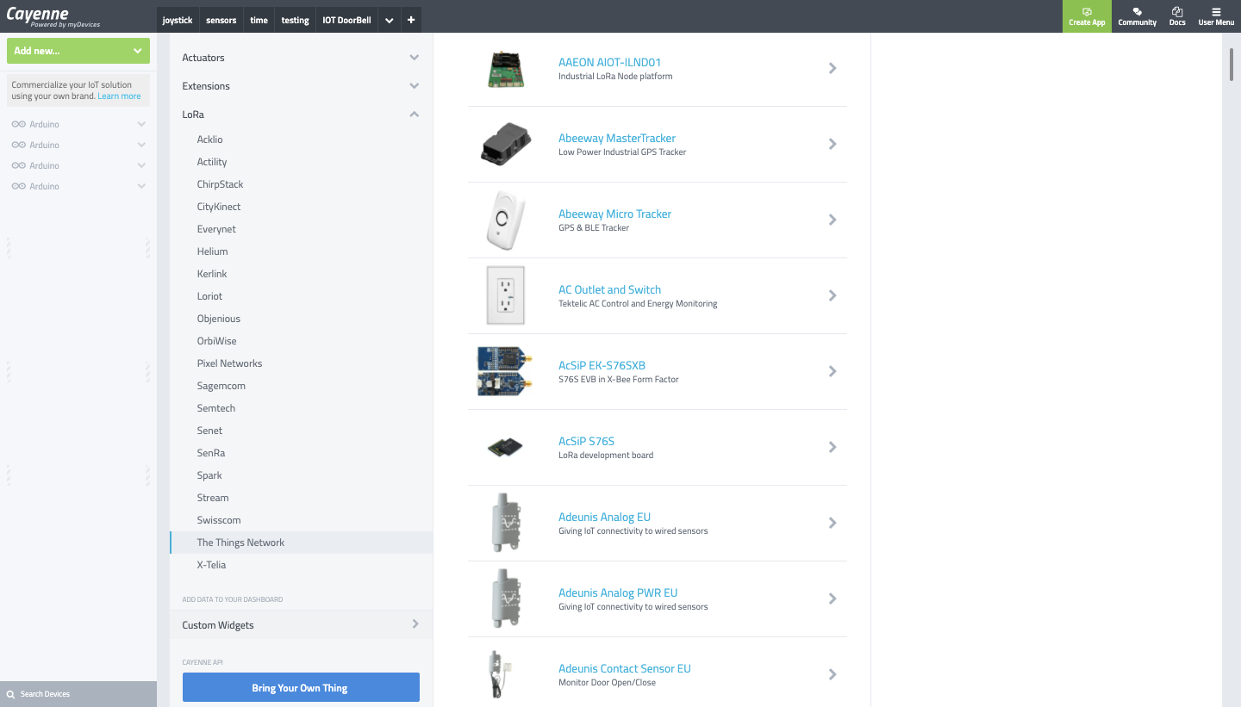This screenshot has width=1241, height=707.
Task: Click the AcSiP S76S chip image
Action: (x=505, y=447)
